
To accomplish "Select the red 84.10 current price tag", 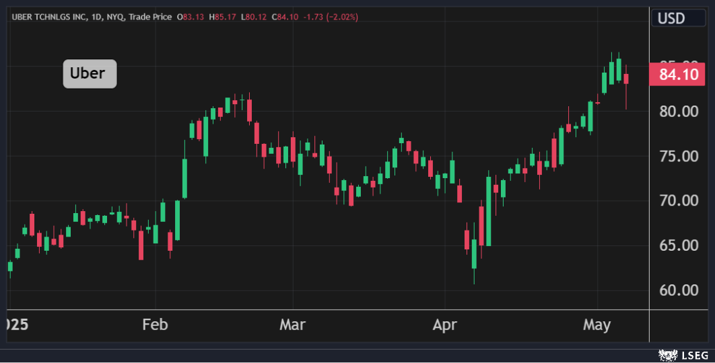I will [677, 75].
